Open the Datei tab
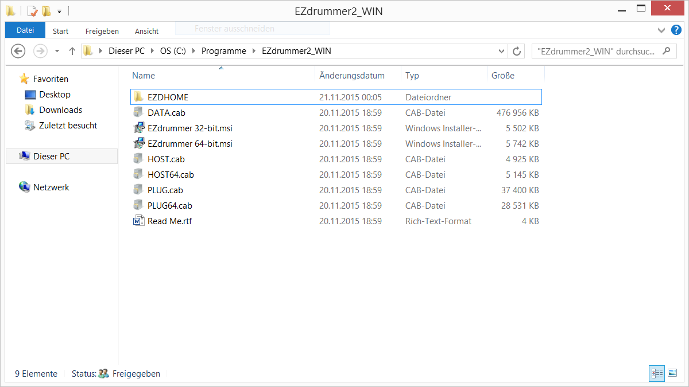Image resolution: width=689 pixels, height=387 pixels. pyautogui.click(x=25, y=30)
